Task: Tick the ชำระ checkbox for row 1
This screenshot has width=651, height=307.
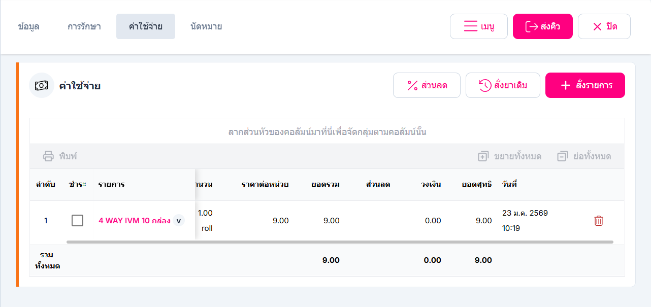Action: point(78,221)
